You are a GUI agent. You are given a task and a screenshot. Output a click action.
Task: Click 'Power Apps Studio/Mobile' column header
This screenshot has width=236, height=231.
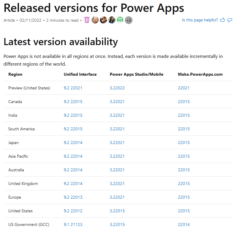(136, 75)
